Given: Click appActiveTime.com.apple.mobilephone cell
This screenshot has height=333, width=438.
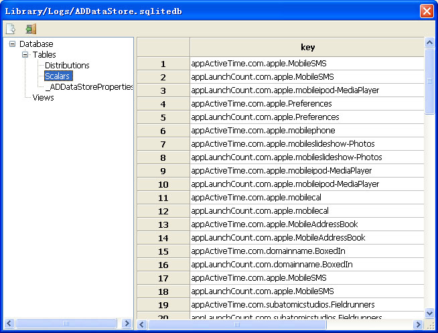Looking at the screenshot, I should (x=307, y=131).
